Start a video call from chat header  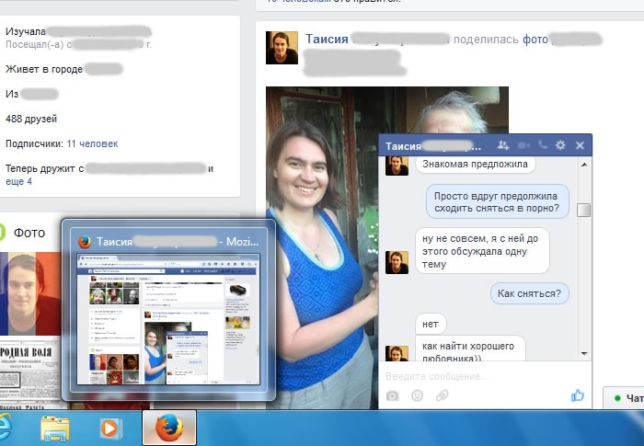pyautogui.click(x=523, y=145)
